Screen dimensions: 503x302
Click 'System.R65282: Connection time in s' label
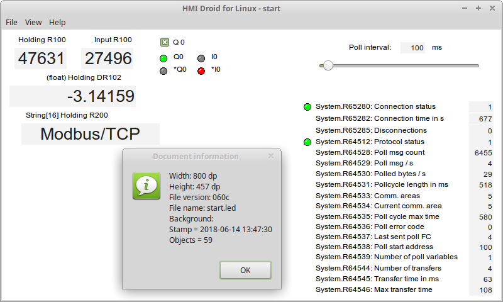(x=380, y=118)
